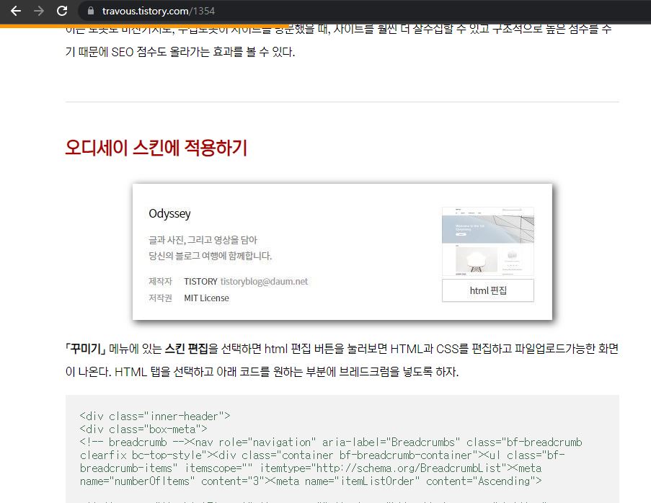Click the 당신의 블로그 여행에 함께합니다 line
This screenshot has width=651, height=503.
click(x=210, y=256)
